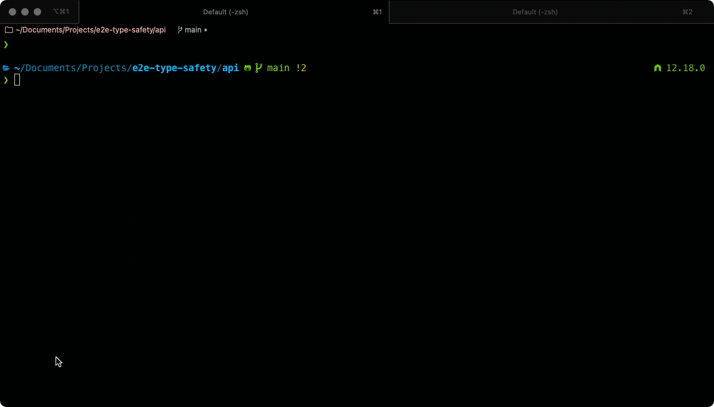Viewport: 714px width, 407px height.
Task: Click the terminal cursor at the active prompt
Action: [x=17, y=80]
